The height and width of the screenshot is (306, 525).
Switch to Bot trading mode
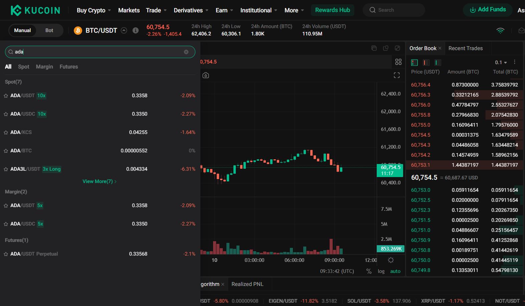tap(49, 30)
